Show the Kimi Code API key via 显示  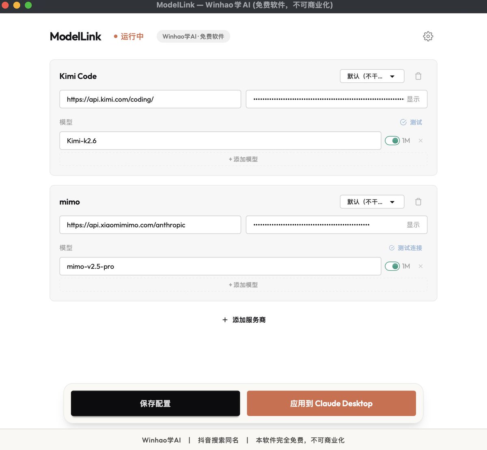click(x=413, y=99)
